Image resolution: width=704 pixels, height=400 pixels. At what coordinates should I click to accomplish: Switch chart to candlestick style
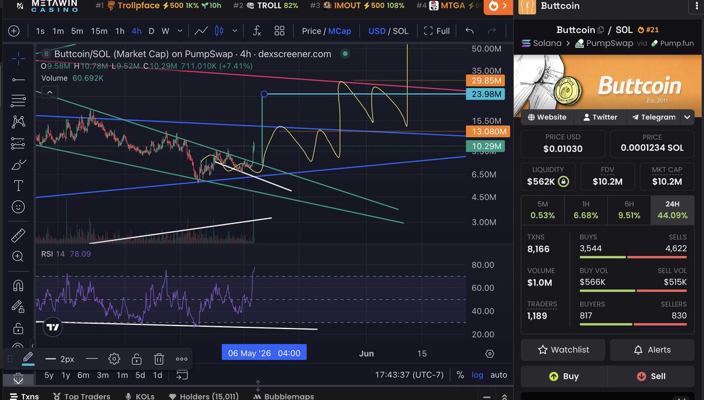click(219, 31)
